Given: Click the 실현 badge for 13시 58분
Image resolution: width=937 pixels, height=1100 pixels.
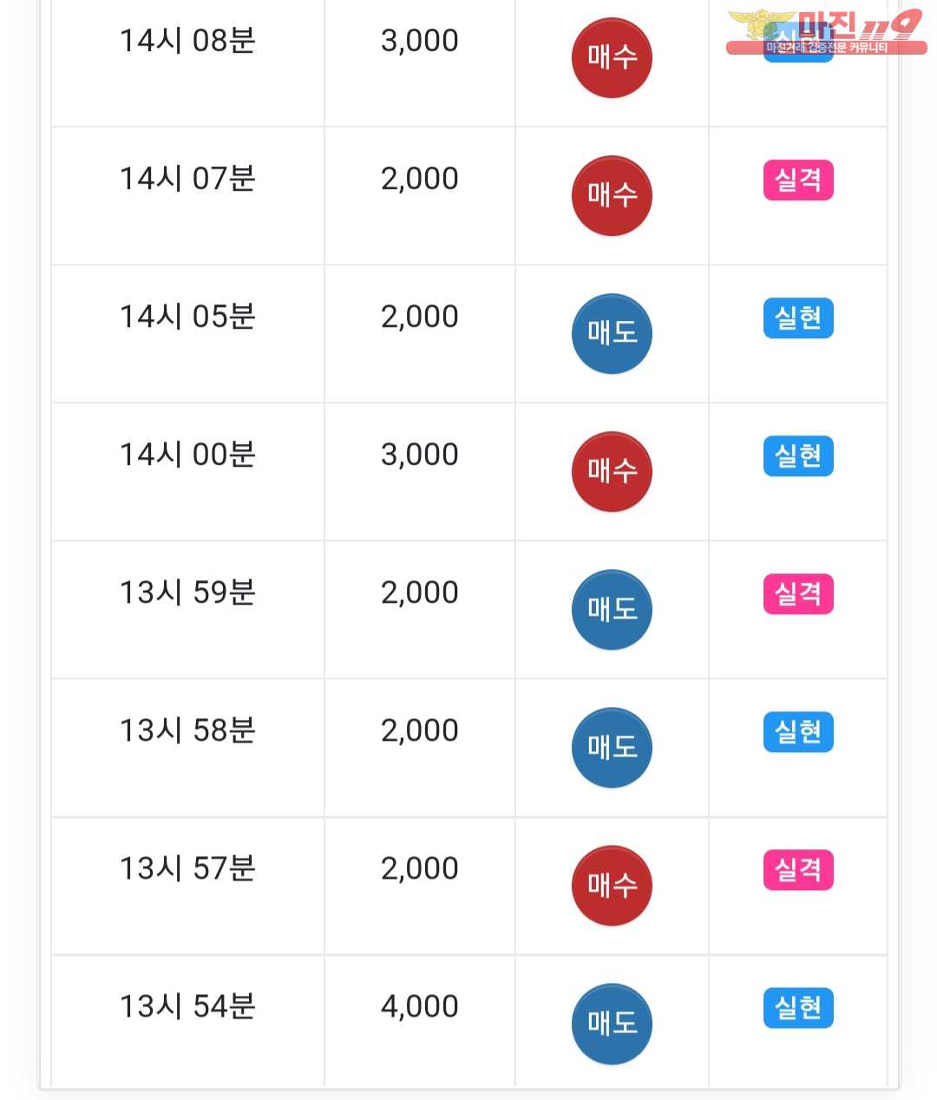Looking at the screenshot, I should (x=798, y=732).
